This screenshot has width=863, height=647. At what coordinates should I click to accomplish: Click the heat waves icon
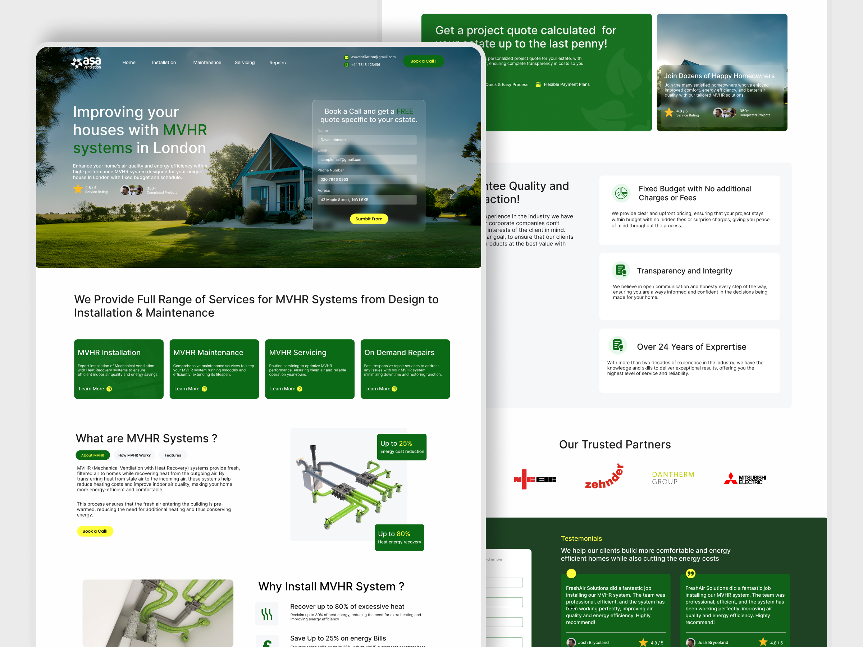[x=267, y=614]
